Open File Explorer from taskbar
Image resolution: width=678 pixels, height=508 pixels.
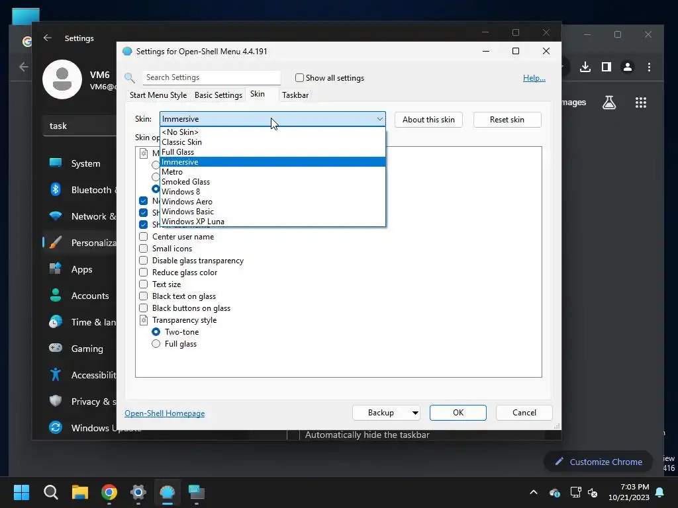point(80,492)
